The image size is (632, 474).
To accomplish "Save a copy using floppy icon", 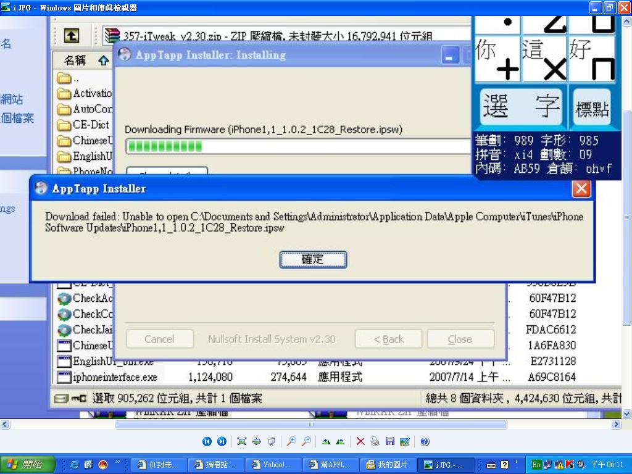I will (x=389, y=441).
